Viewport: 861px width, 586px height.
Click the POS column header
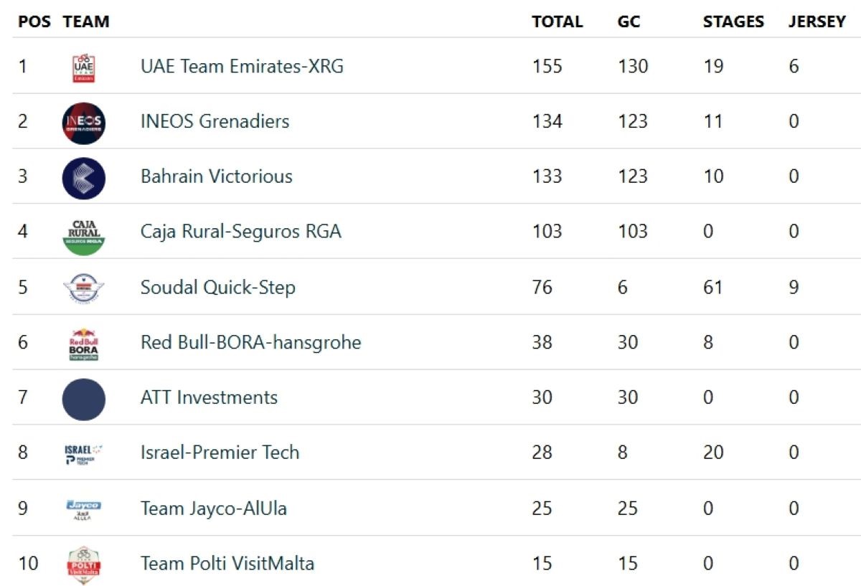[34, 22]
